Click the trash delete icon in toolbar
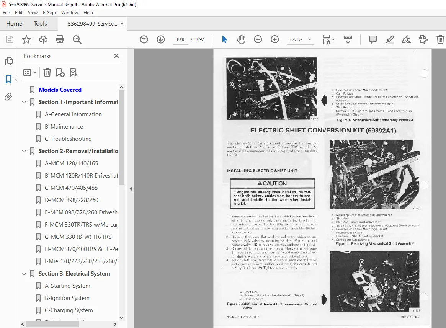This screenshot has width=446, height=328. (440, 39)
